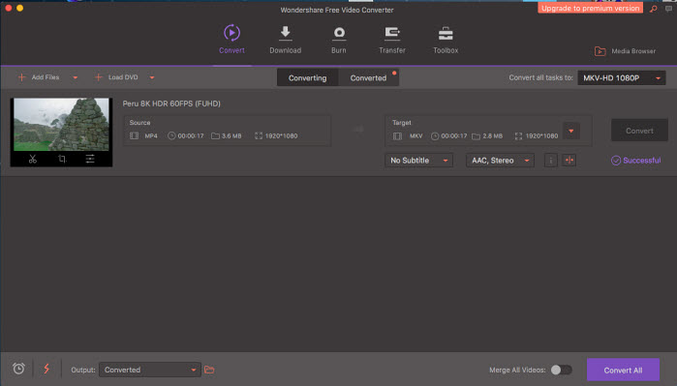The width and height of the screenshot is (677, 386).
Task: Click Load DVD
Action: (116, 77)
